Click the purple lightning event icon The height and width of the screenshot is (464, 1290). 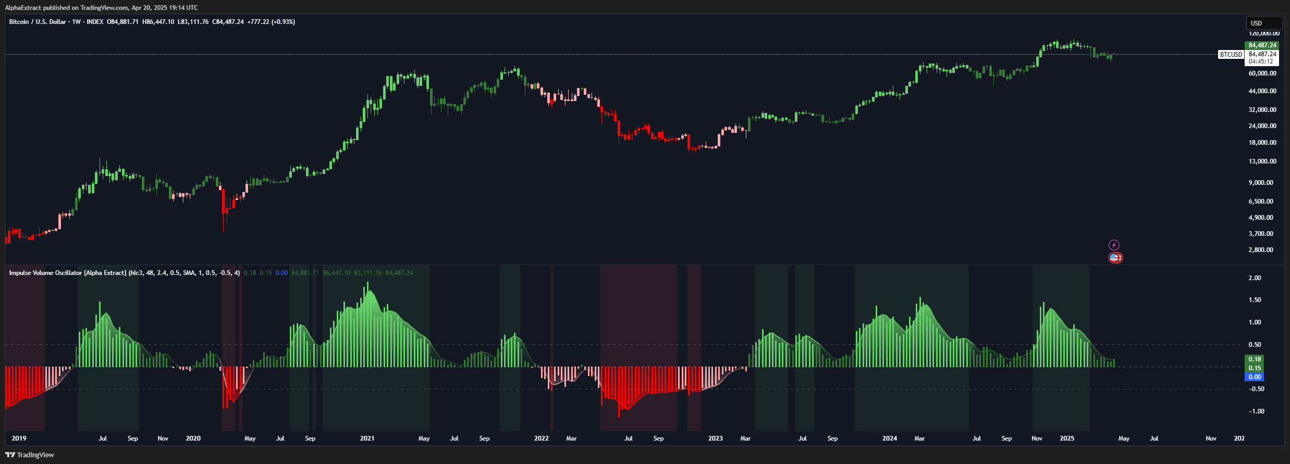1114,245
